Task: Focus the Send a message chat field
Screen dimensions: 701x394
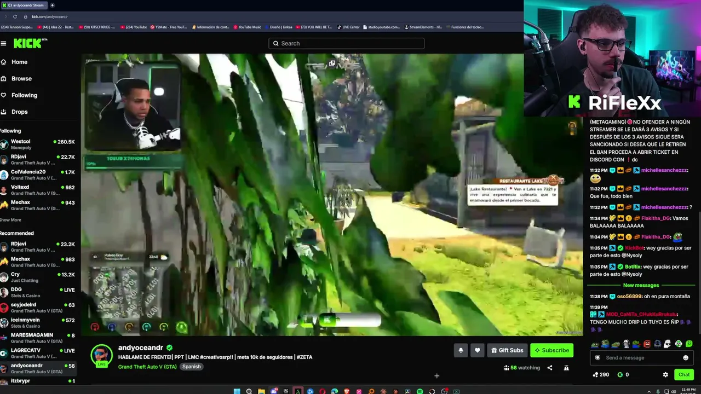Action: point(641,358)
